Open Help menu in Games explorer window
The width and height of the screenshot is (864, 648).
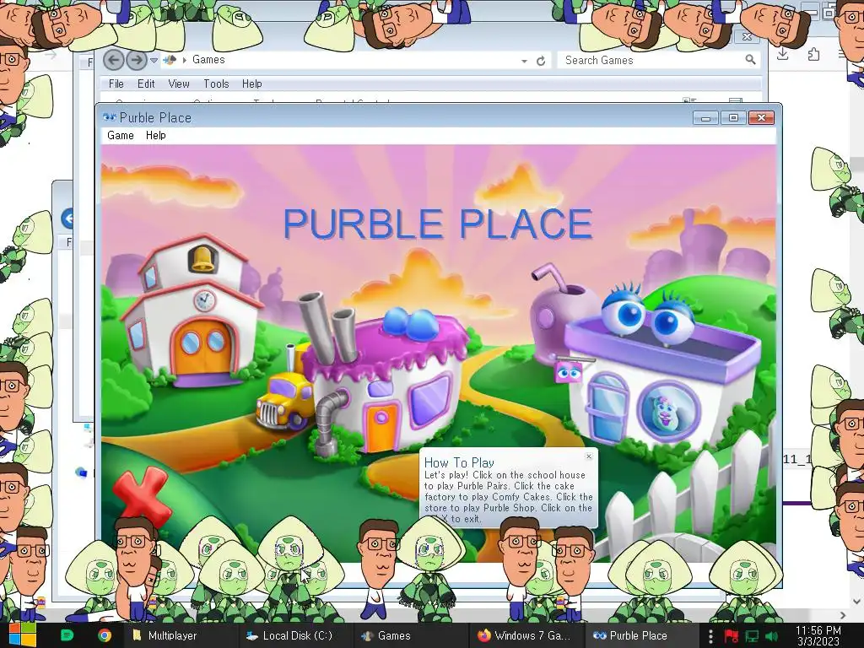pyautogui.click(x=251, y=84)
